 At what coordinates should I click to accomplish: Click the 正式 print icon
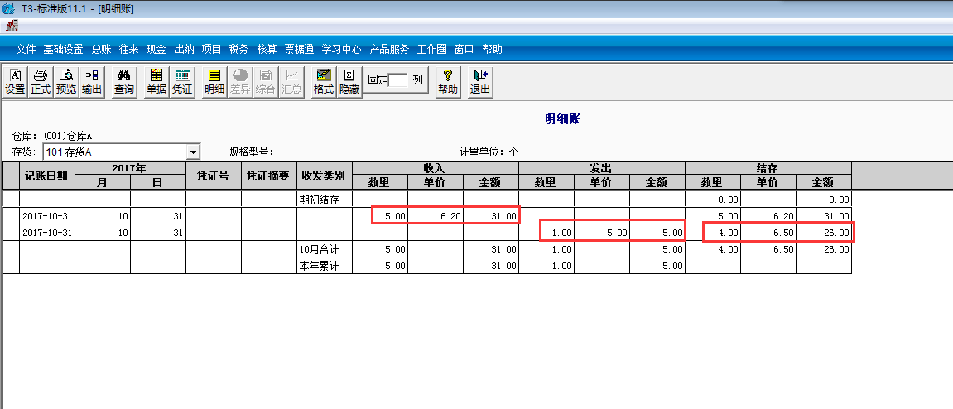point(40,82)
